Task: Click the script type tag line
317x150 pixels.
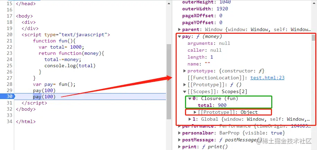Action: tap(66, 34)
